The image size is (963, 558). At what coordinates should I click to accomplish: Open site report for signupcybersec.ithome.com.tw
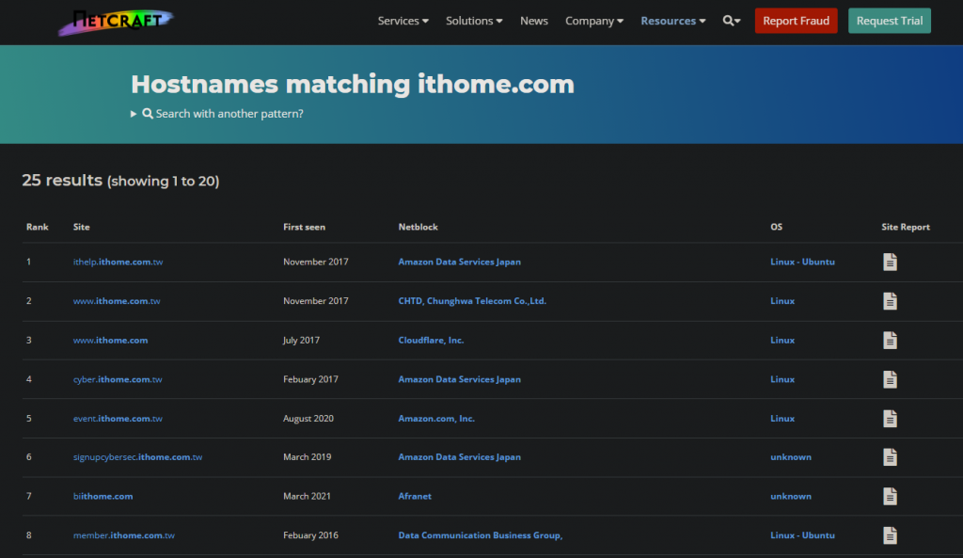[890, 457]
